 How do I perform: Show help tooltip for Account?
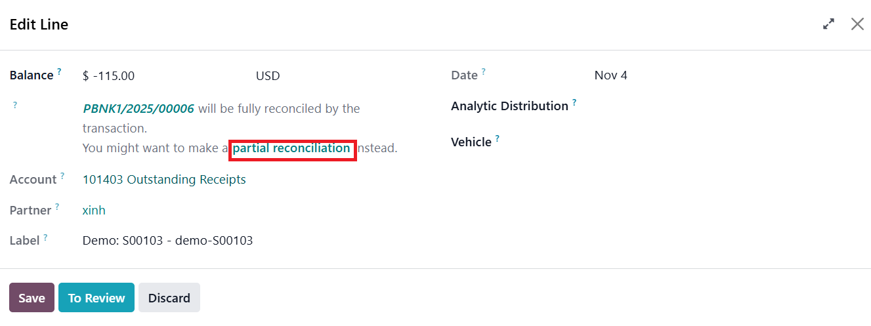coord(63,176)
